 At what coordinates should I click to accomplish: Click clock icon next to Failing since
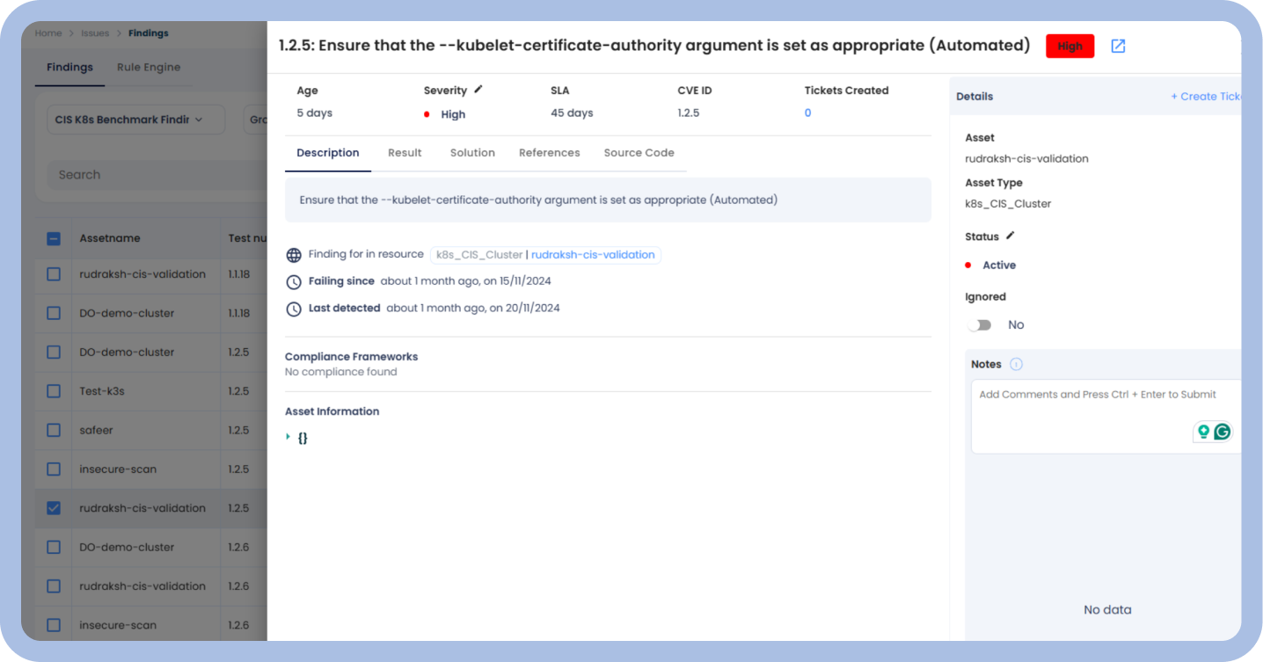pyautogui.click(x=294, y=282)
